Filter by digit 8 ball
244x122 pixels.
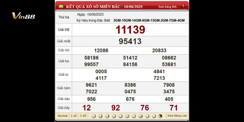147,116
